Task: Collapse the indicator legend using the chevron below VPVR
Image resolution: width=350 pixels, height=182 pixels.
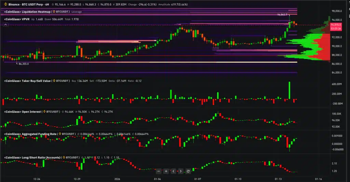Action: pos(5,24)
